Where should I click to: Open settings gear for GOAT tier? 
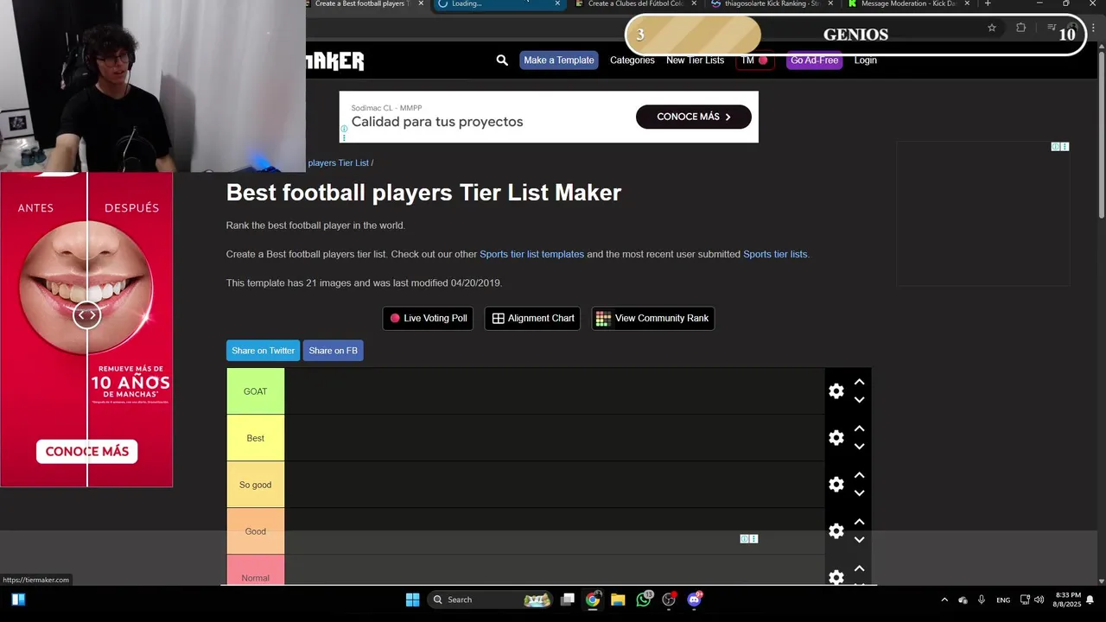point(836,391)
